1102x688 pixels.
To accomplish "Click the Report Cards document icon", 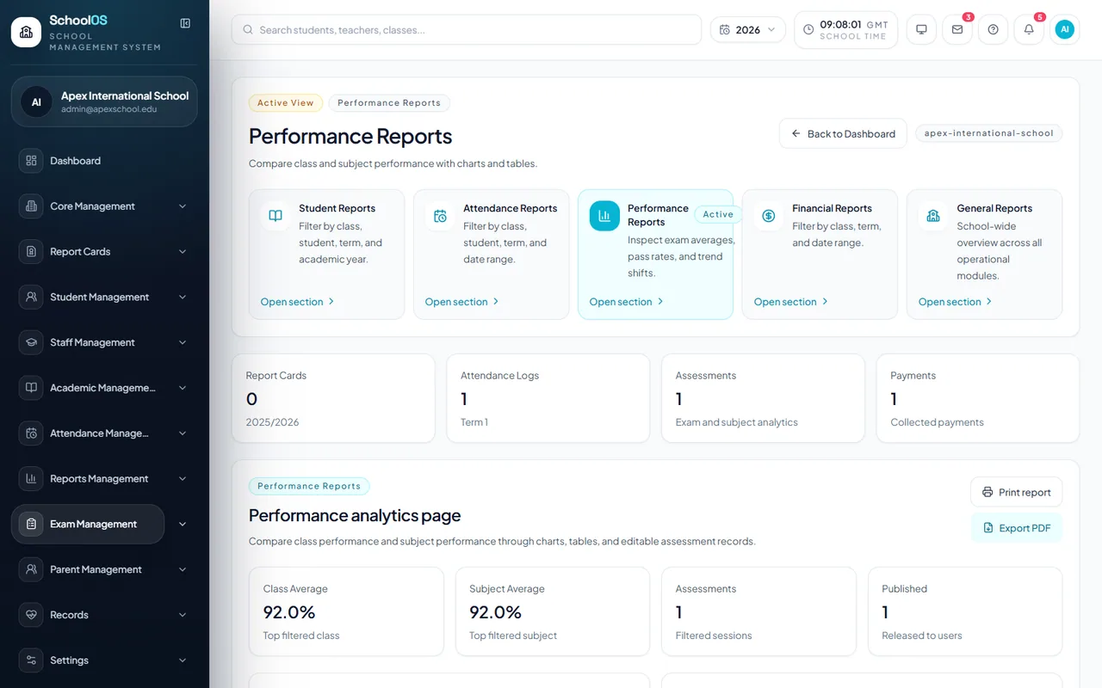I will 31,252.
